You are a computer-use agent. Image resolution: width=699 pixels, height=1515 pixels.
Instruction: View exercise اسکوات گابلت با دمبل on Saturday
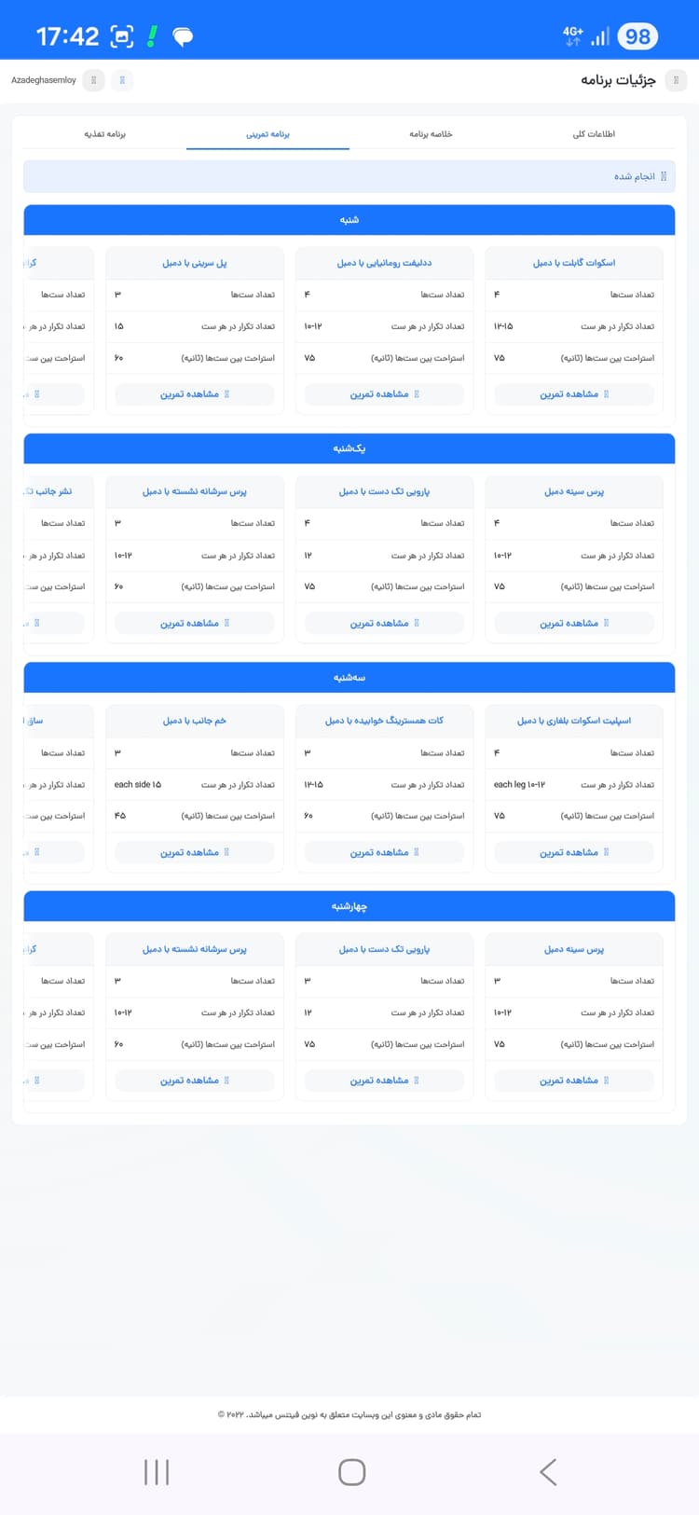coord(574,394)
